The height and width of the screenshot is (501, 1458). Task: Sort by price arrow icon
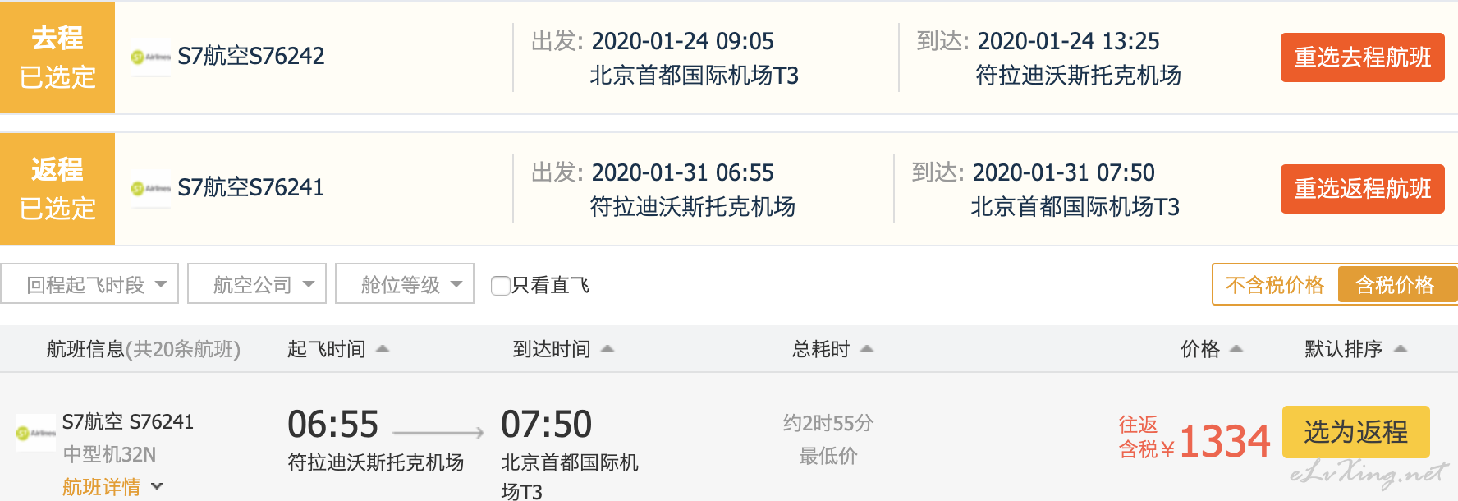pyautogui.click(x=1236, y=349)
